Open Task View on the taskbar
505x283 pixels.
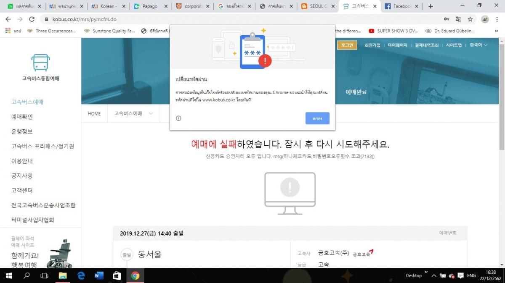click(x=44, y=275)
